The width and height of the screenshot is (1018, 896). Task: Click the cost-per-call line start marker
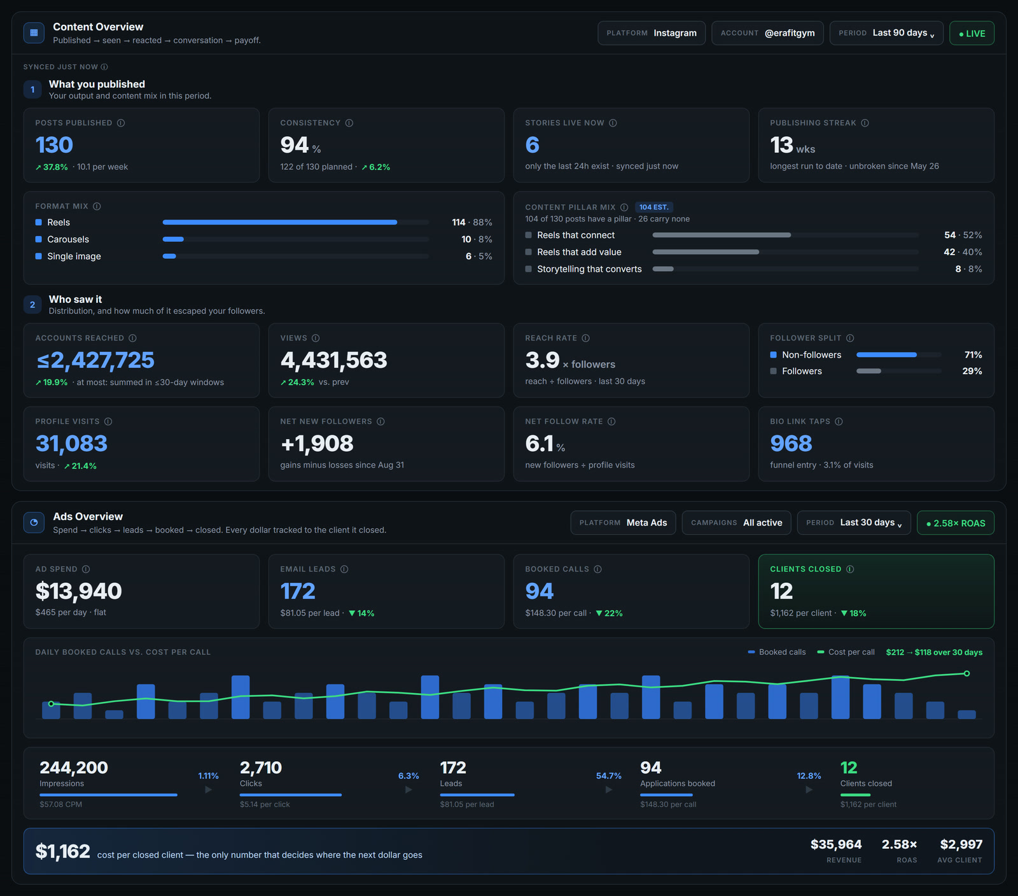(x=51, y=704)
